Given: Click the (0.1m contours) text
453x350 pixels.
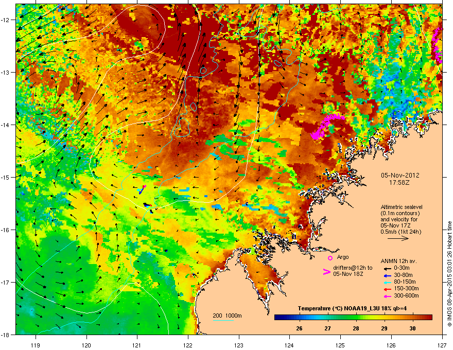Looking at the screenshot, I should click(x=400, y=213).
